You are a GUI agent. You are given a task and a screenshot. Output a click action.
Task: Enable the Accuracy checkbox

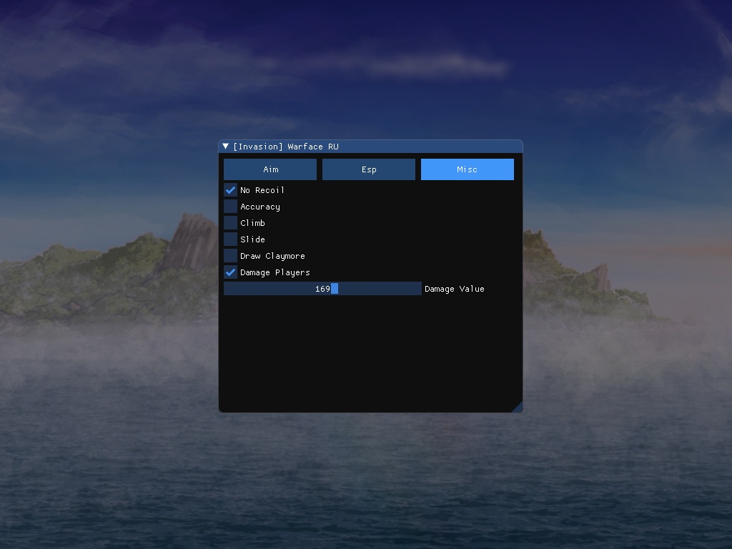point(231,207)
